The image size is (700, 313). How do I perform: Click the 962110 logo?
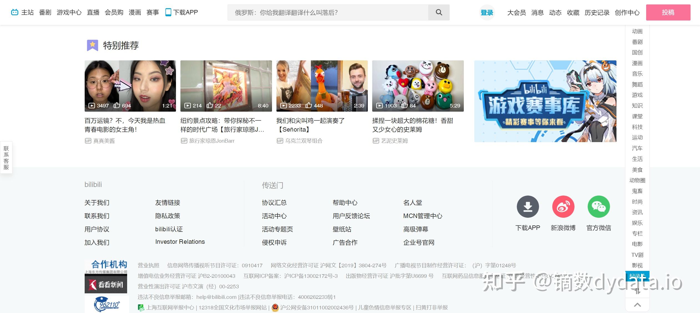[x=107, y=304]
